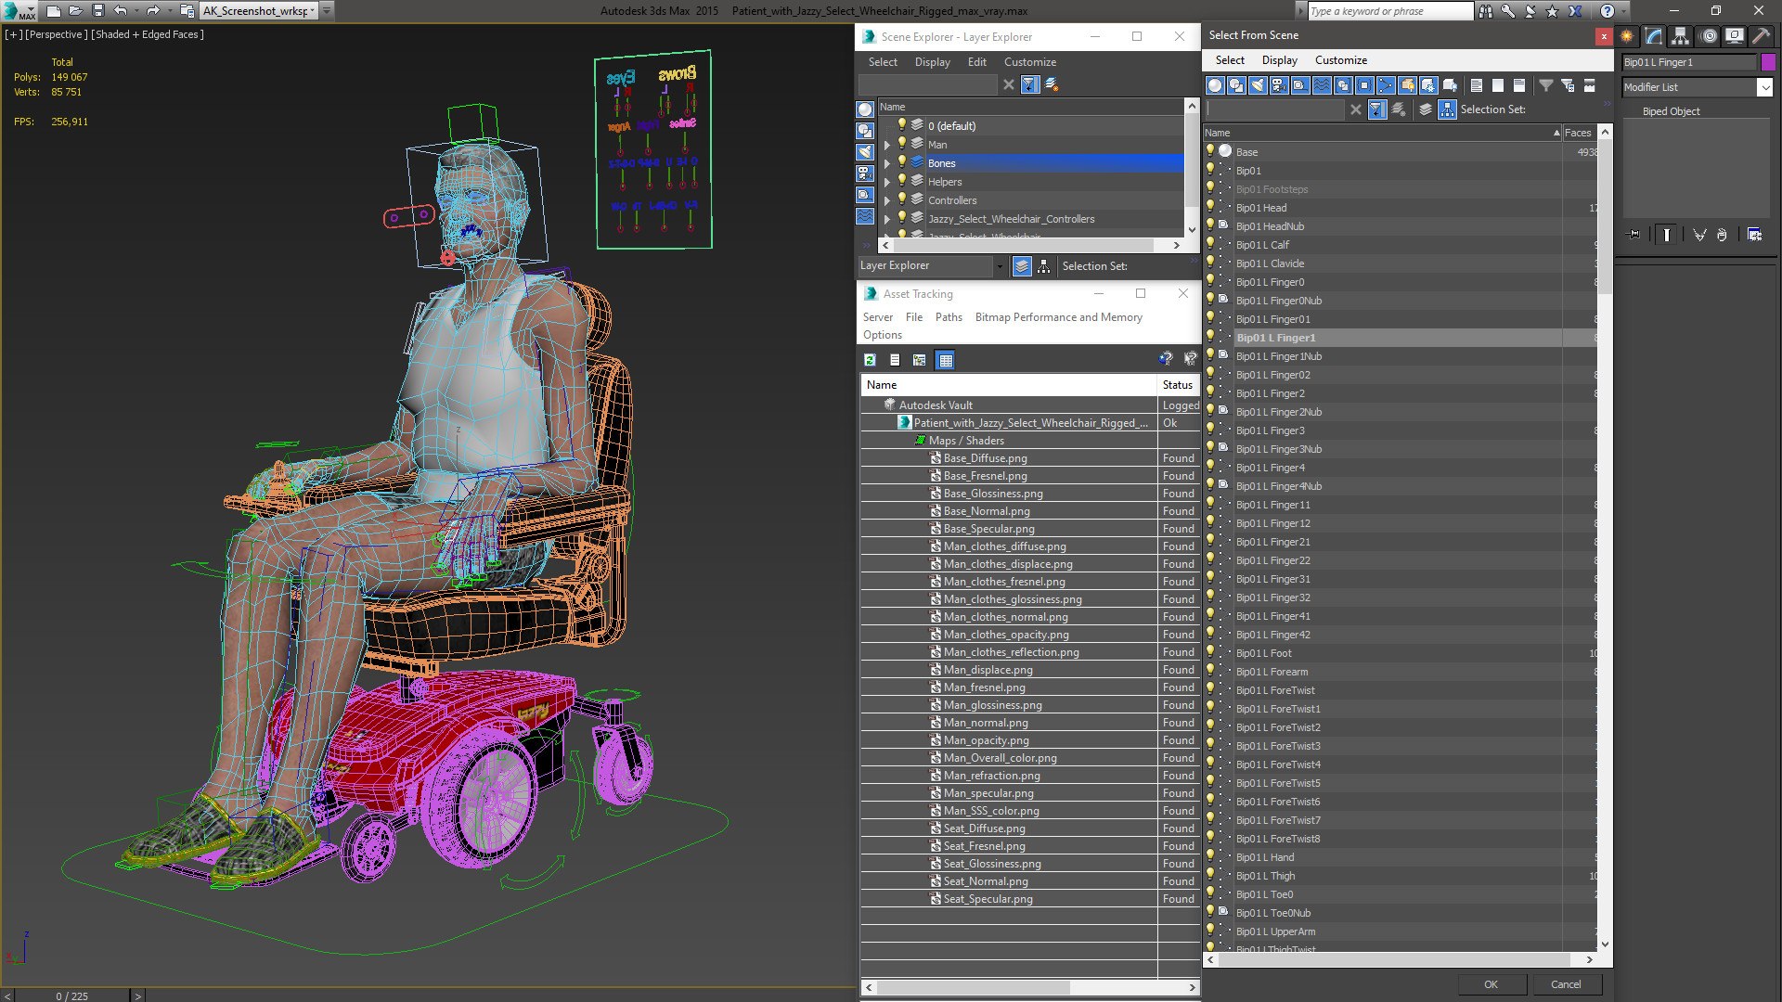The image size is (1782, 1002).
Task: Toggle visibility bulb of Bip01 L Hand
Action: (1210, 856)
